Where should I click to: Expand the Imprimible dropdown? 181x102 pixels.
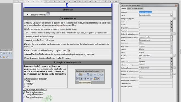tap(171, 28)
